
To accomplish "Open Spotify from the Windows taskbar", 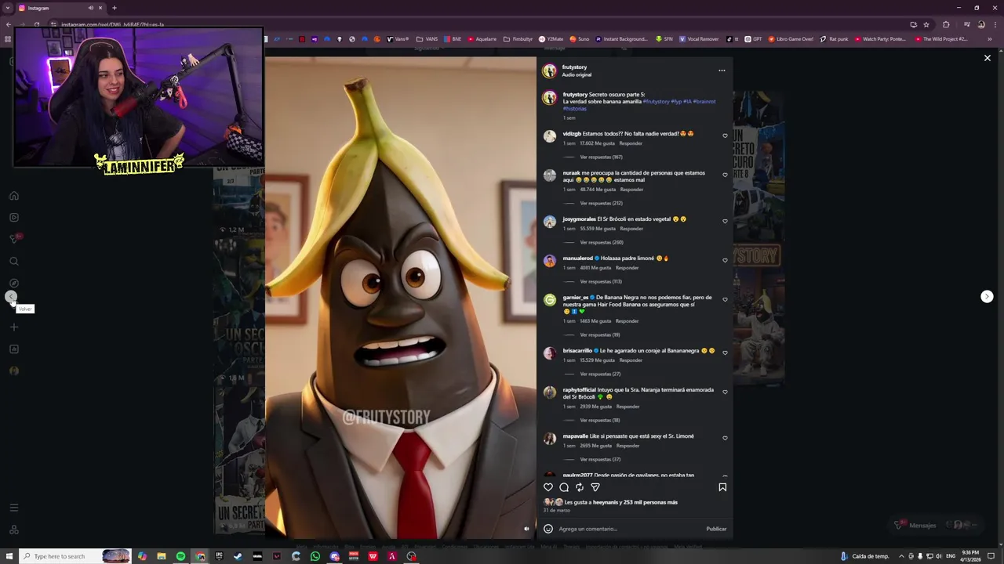I will pyautogui.click(x=180, y=556).
